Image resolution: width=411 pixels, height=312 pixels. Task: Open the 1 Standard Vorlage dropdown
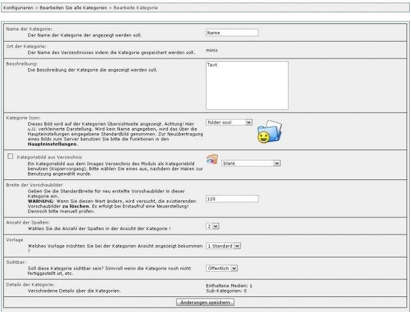pyautogui.click(x=223, y=246)
